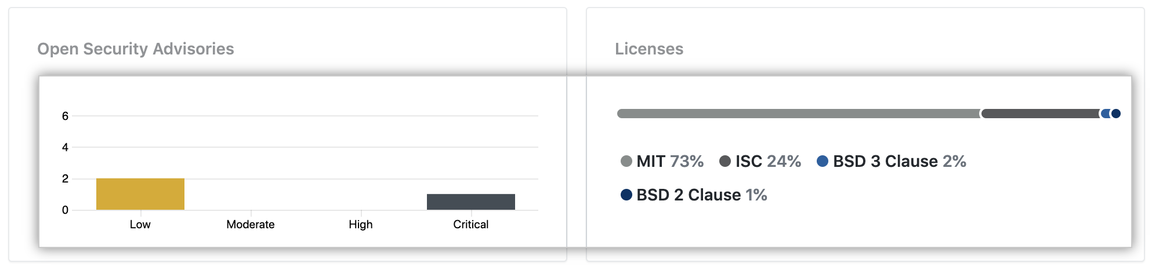The width and height of the screenshot is (1152, 270).
Task: Click the High axis label
Action: [361, 225]
